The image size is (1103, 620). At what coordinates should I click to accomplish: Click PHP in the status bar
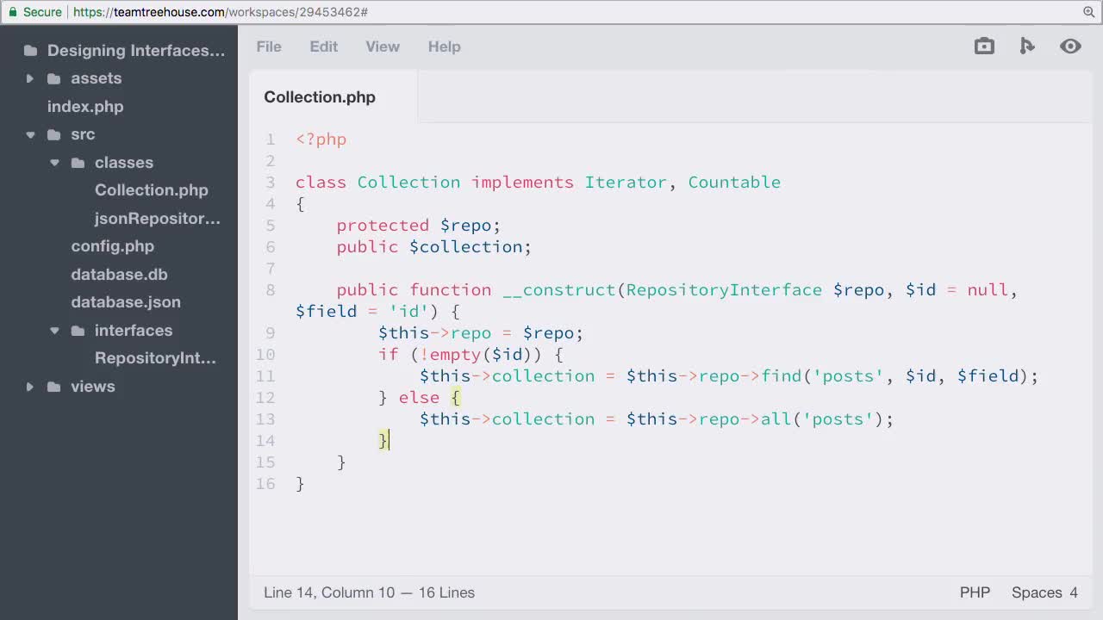[x=975, y=592]
